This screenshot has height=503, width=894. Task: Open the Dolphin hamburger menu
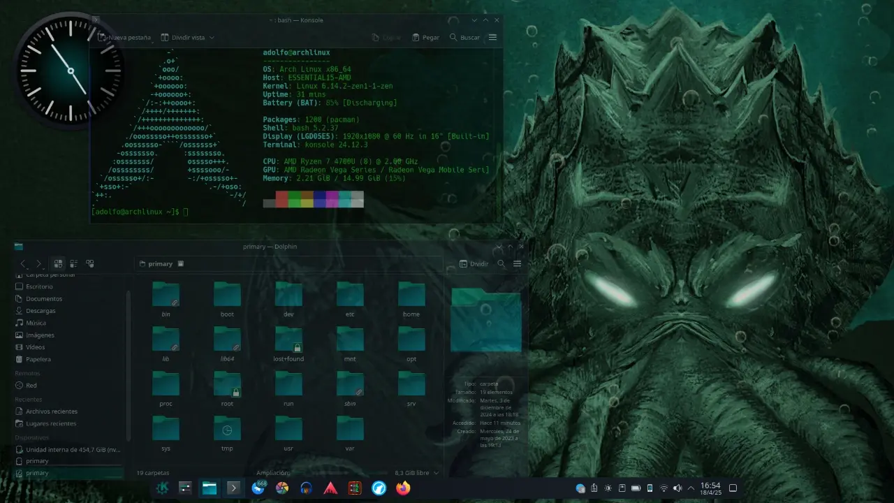(x=518, y=264)
